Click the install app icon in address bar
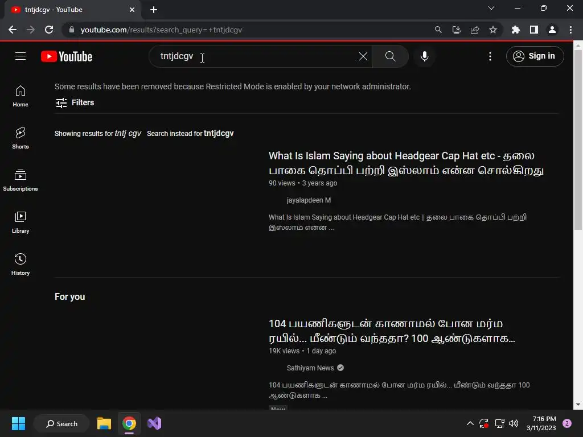 click(x=456, y=30)
